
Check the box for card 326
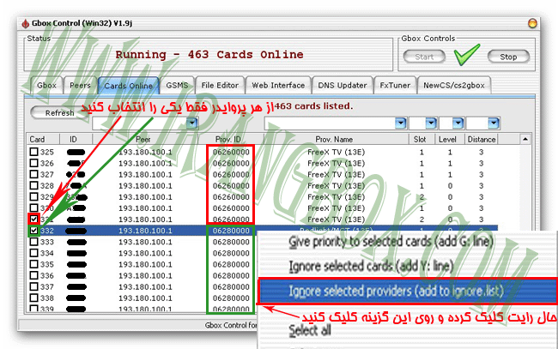point(33,163)
